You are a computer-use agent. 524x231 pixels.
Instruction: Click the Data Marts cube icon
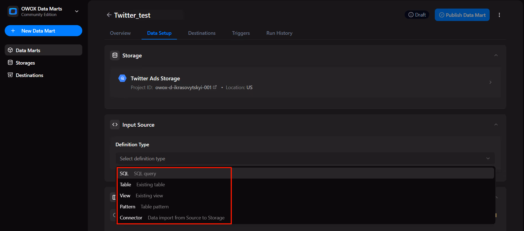point(10,50)
